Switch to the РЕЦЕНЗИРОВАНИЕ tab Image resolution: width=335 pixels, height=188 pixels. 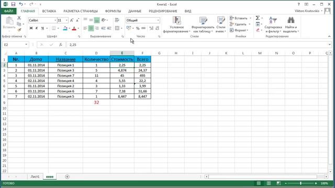[163, 11]
